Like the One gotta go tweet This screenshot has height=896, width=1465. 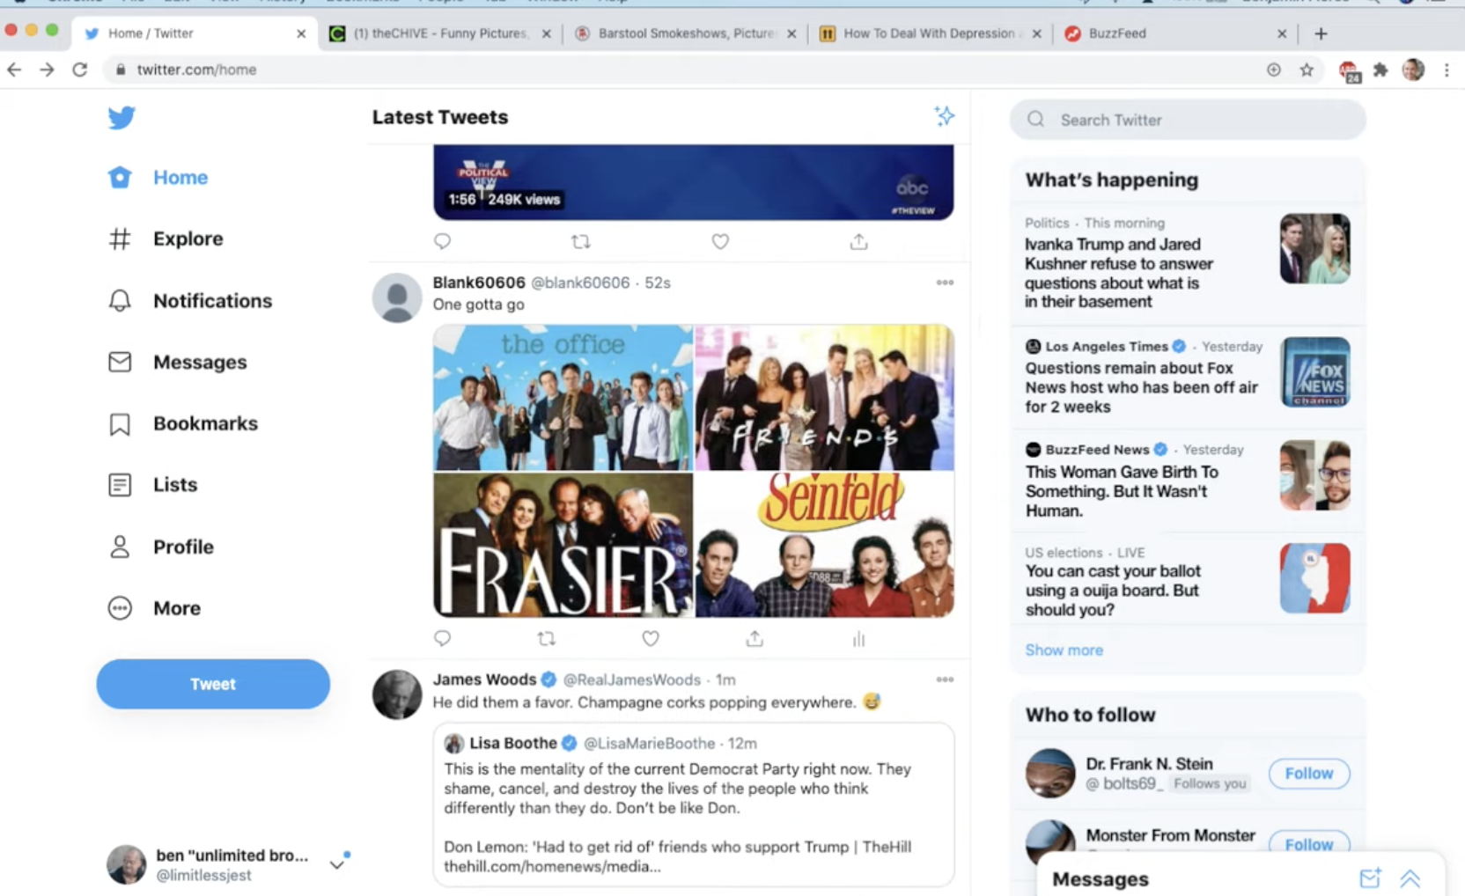coord(651,638)
